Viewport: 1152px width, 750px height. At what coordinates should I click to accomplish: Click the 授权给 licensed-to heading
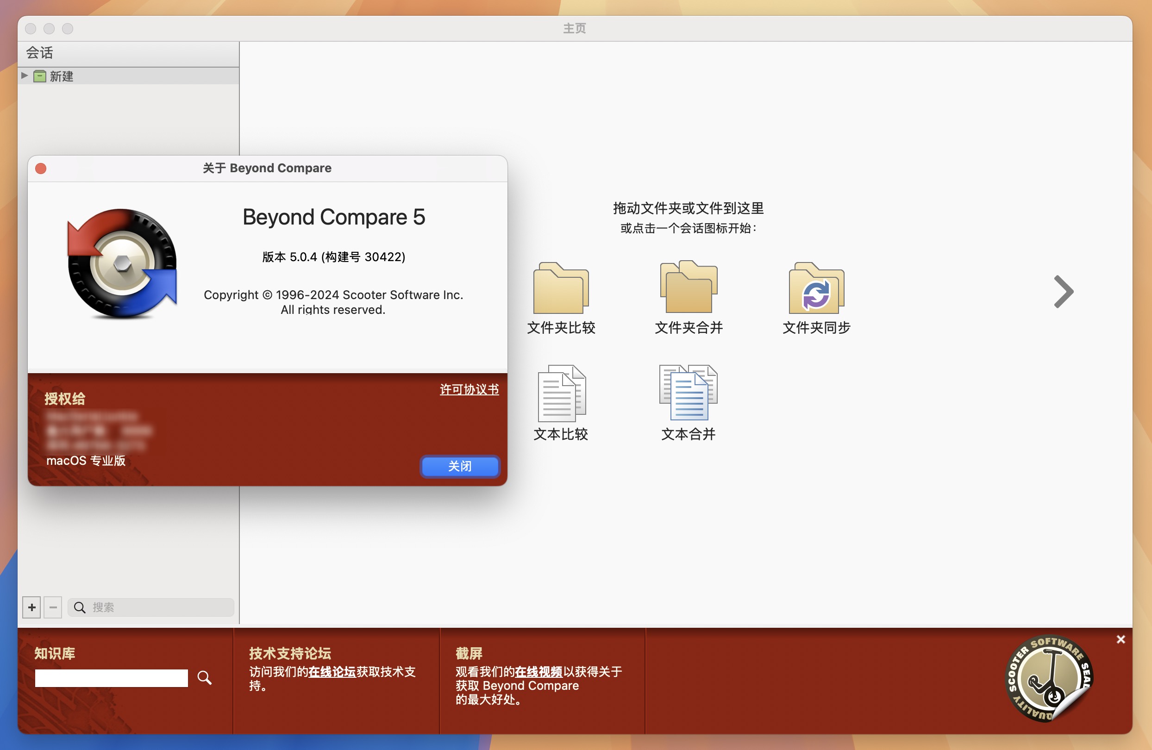click(x=65, y=399)
